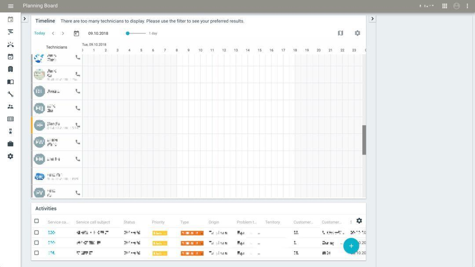
Task: Open Priority dropdown in first activity row
Action: click(160, 233)
